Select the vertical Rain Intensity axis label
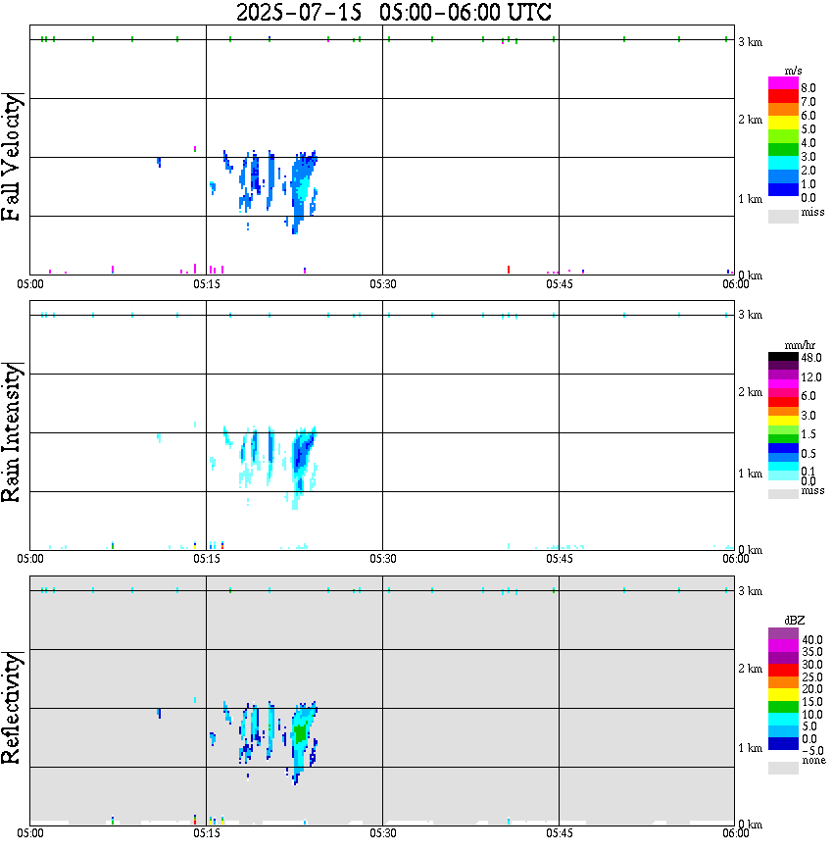Viewport: 833px width, 851px height. pyautogui.click(x=12, y=432)
